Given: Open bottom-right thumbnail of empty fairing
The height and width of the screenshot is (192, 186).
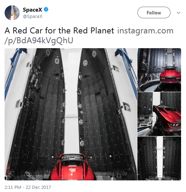Looking at the screenshot, I should [159, 159].
